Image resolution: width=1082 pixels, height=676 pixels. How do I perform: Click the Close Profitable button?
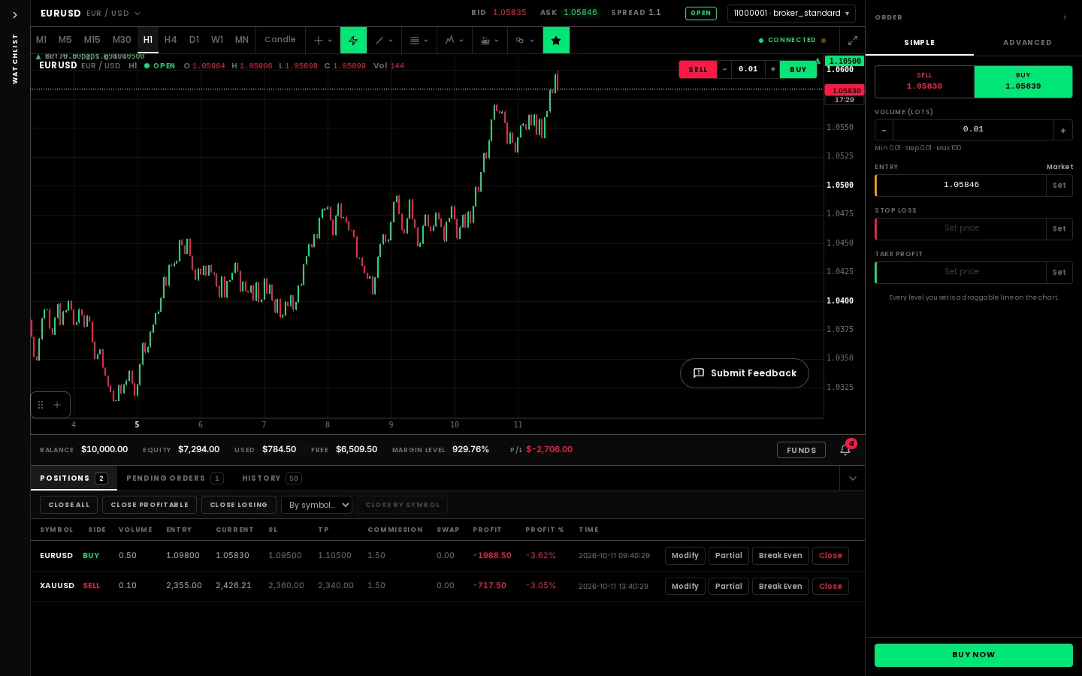coord(150,505)
